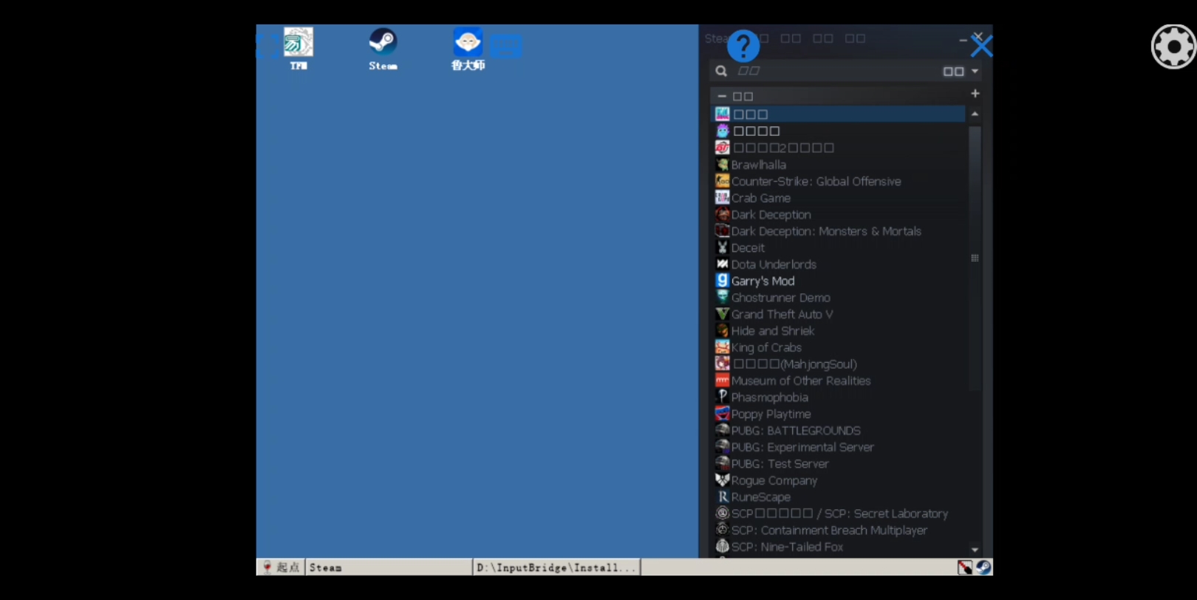
Task: Launch the Steam desktop shortcut
Action: point(383,49)
